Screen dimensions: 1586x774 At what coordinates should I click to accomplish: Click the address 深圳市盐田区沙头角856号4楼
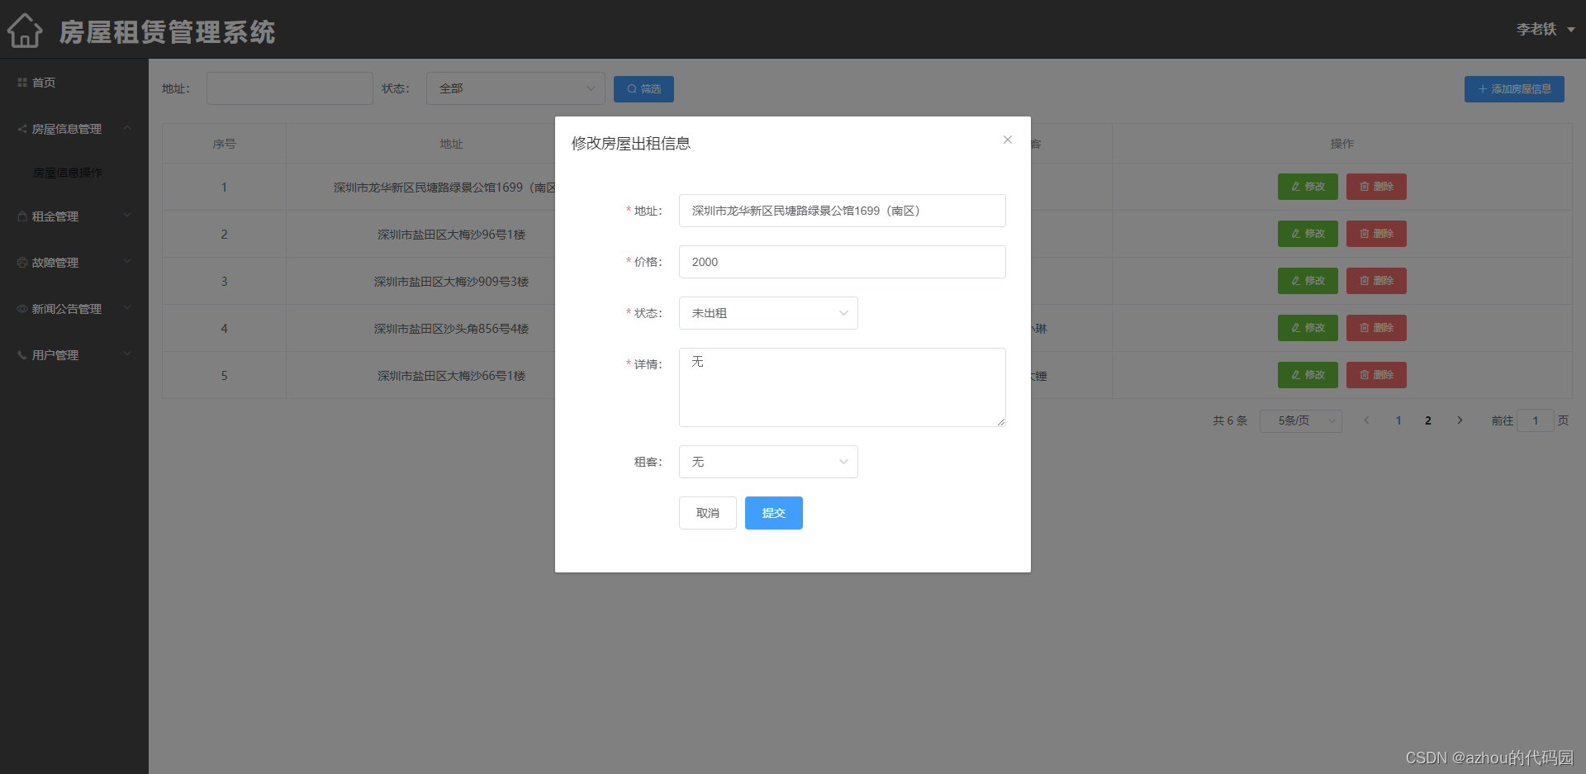point(451,329)
